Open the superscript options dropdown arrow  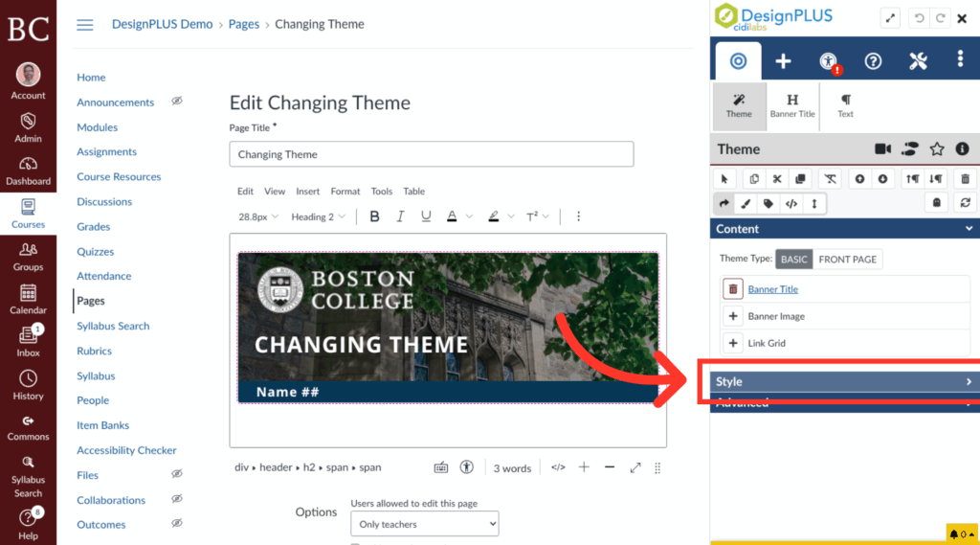[546, 216]
